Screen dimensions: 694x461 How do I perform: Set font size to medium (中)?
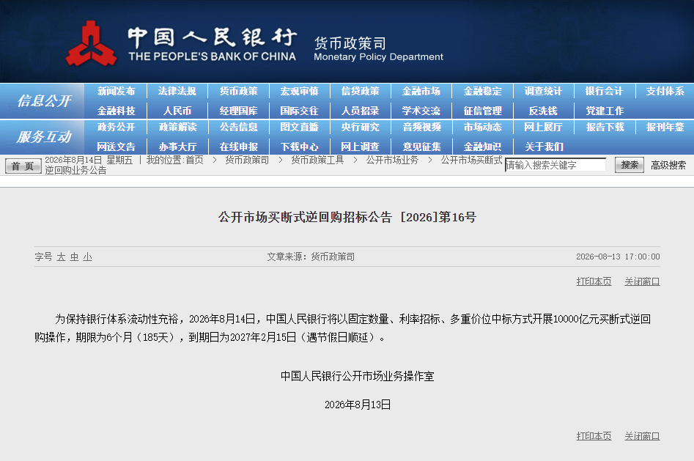(74, 257)
